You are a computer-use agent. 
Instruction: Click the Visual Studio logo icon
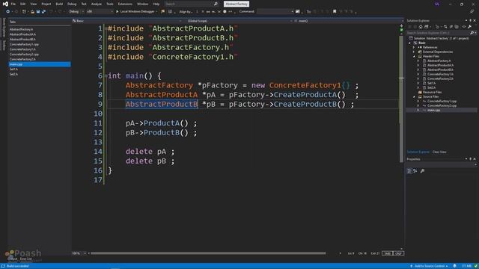pos(5,4)
